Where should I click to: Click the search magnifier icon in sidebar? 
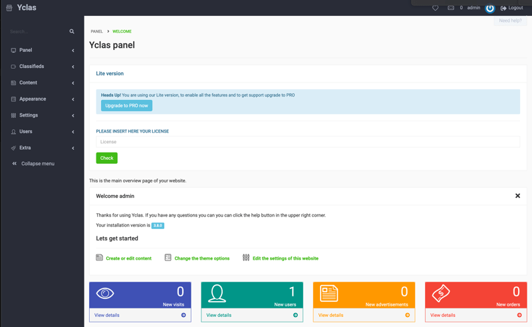point(72,31)
